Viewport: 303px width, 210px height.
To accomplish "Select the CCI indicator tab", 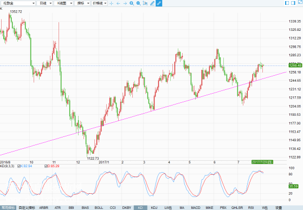I will [x=113, y=208].
